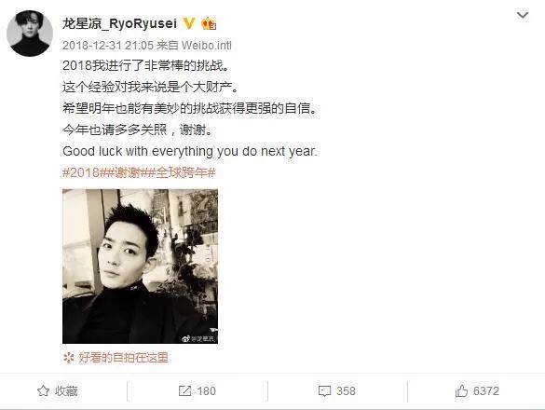Click the user's profile avatar
The image size is (545, 410).
point(30,34)
